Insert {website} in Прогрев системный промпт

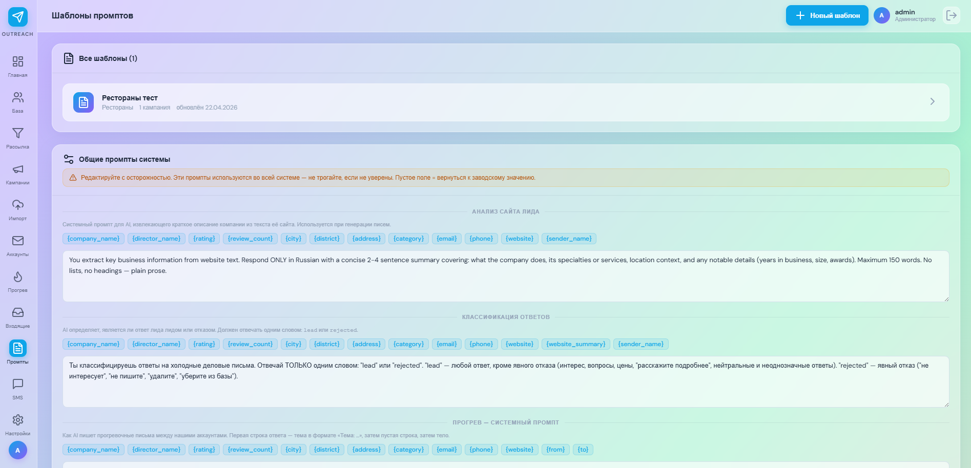520,450
